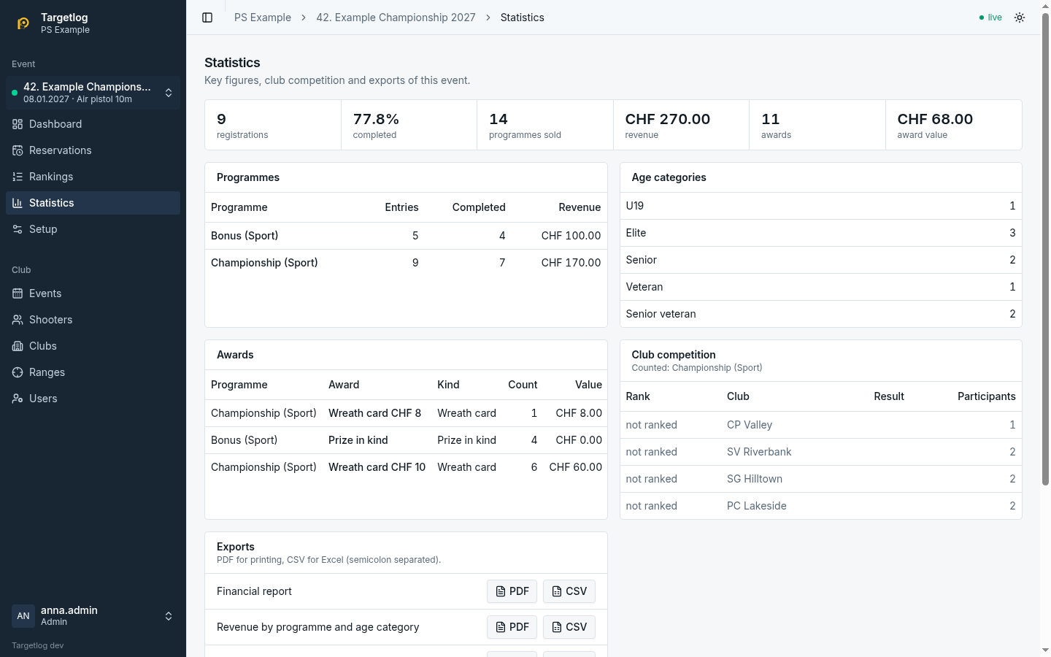Open the Users page

(93, 399)
